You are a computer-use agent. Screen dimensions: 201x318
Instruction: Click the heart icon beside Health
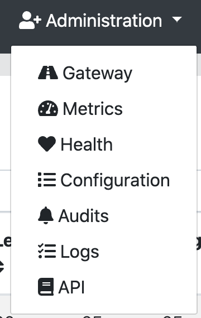coord(47,144)
